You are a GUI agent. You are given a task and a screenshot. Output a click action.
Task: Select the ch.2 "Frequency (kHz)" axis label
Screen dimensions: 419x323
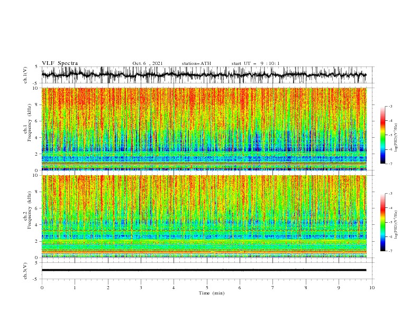tap(29, 210)
